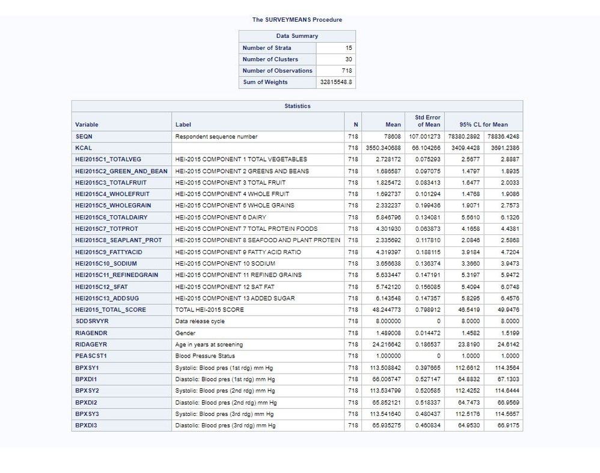Select the "Sum of Weights" label

[265, 82]
